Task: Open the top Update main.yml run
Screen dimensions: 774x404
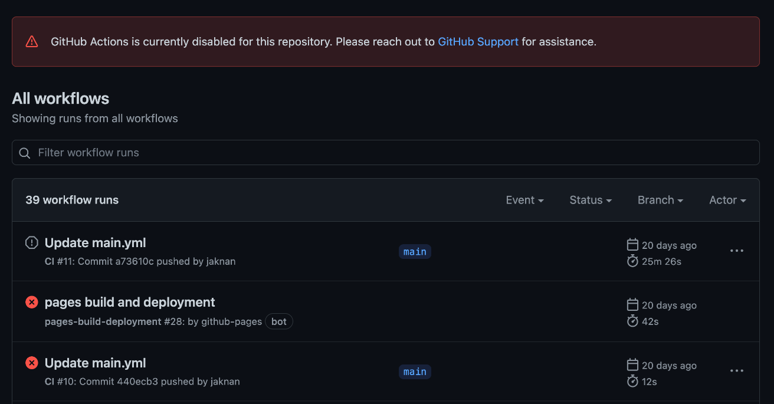Action: point(95,243)
